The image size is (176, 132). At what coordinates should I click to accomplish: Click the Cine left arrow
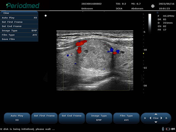click(x=150, y=118)
